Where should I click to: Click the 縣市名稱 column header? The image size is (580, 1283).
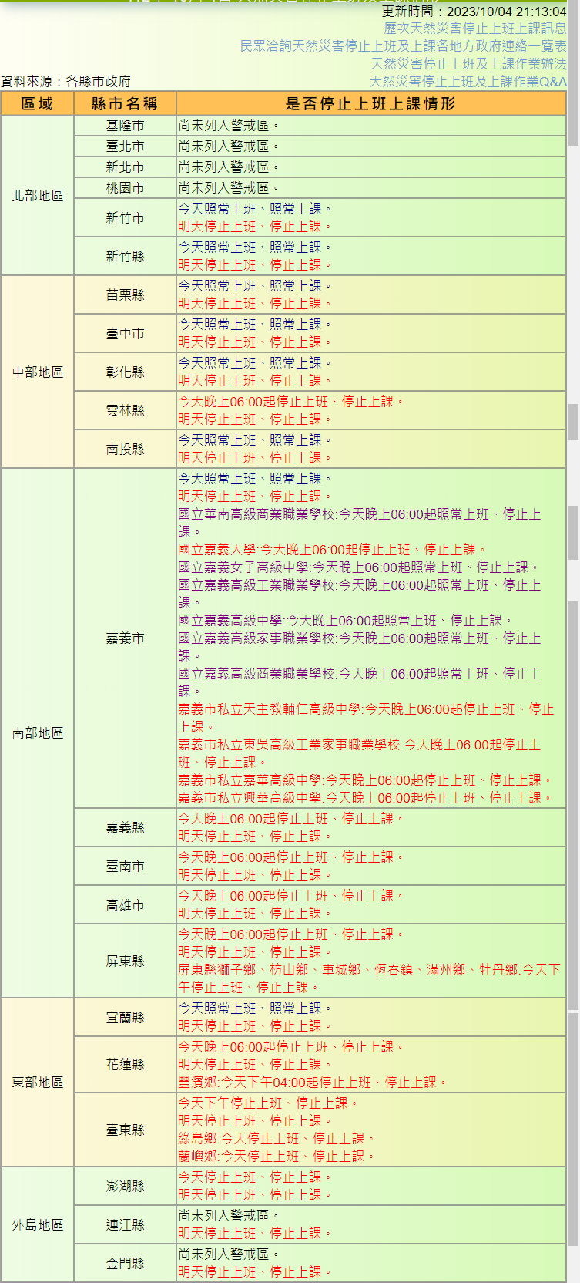[x=125, y=103]
